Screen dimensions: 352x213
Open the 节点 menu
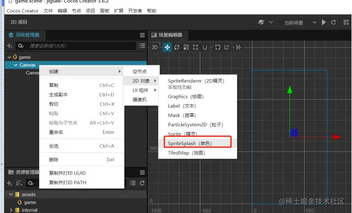click(x=76, y=11)
